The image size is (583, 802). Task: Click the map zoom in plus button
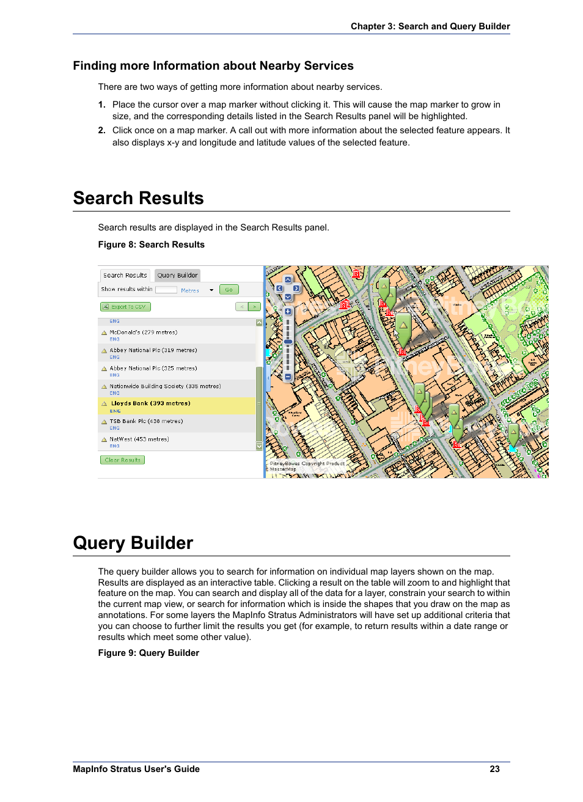[x=288, y=312]
